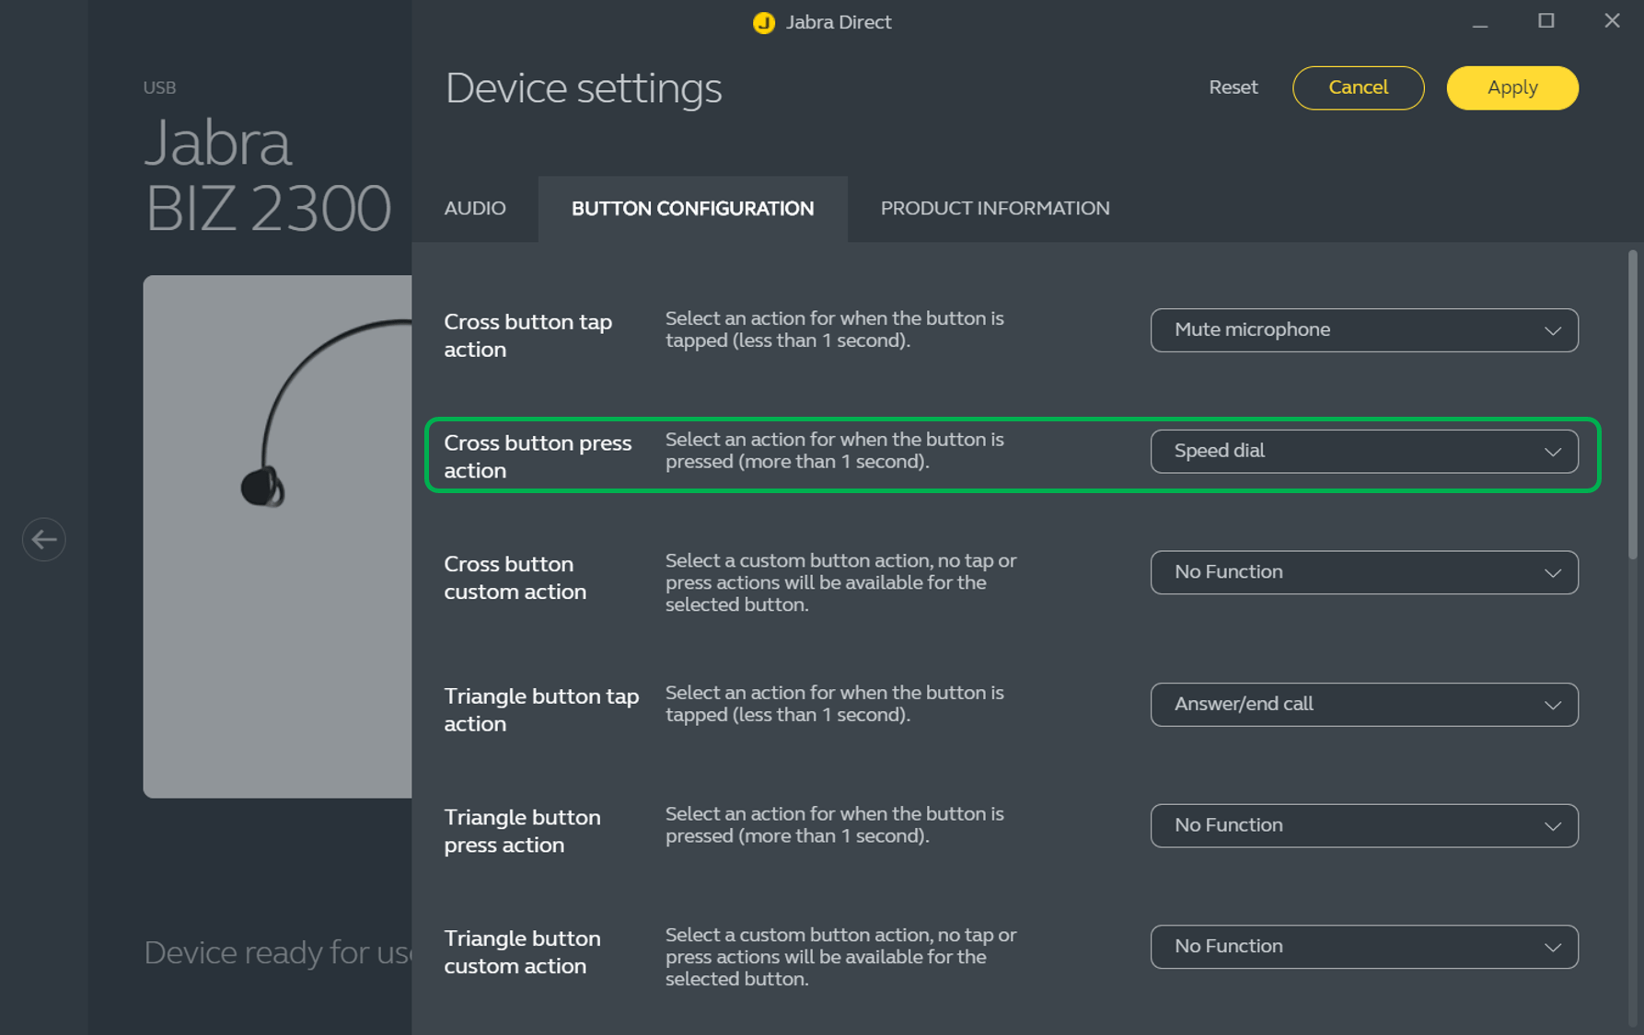Open Cross button tap action dropdown
1644x1035 pixels.
click(x=1363, y=330)
